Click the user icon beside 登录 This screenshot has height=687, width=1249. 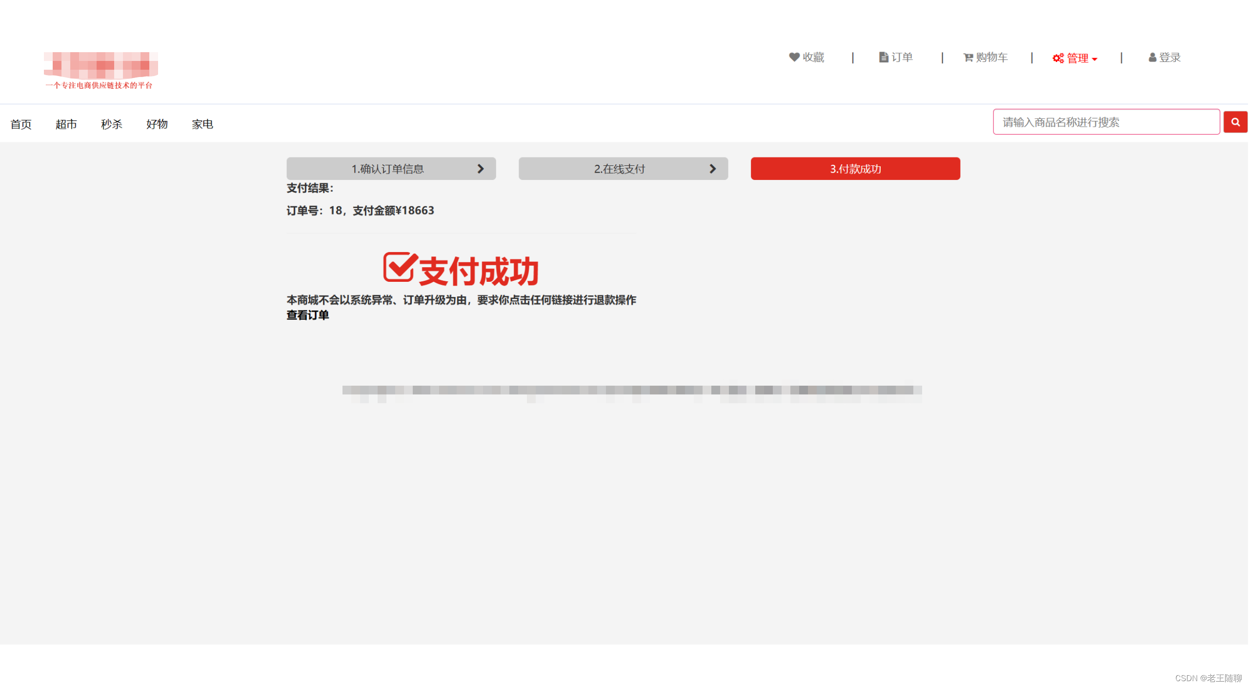pos(1152,58)
